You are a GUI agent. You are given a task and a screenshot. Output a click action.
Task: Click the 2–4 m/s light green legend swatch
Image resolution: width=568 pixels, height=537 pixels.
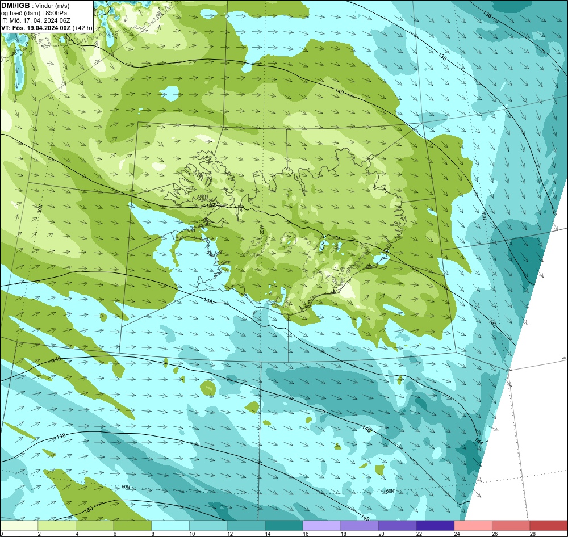pyautogui.click(x=57, y=526)
